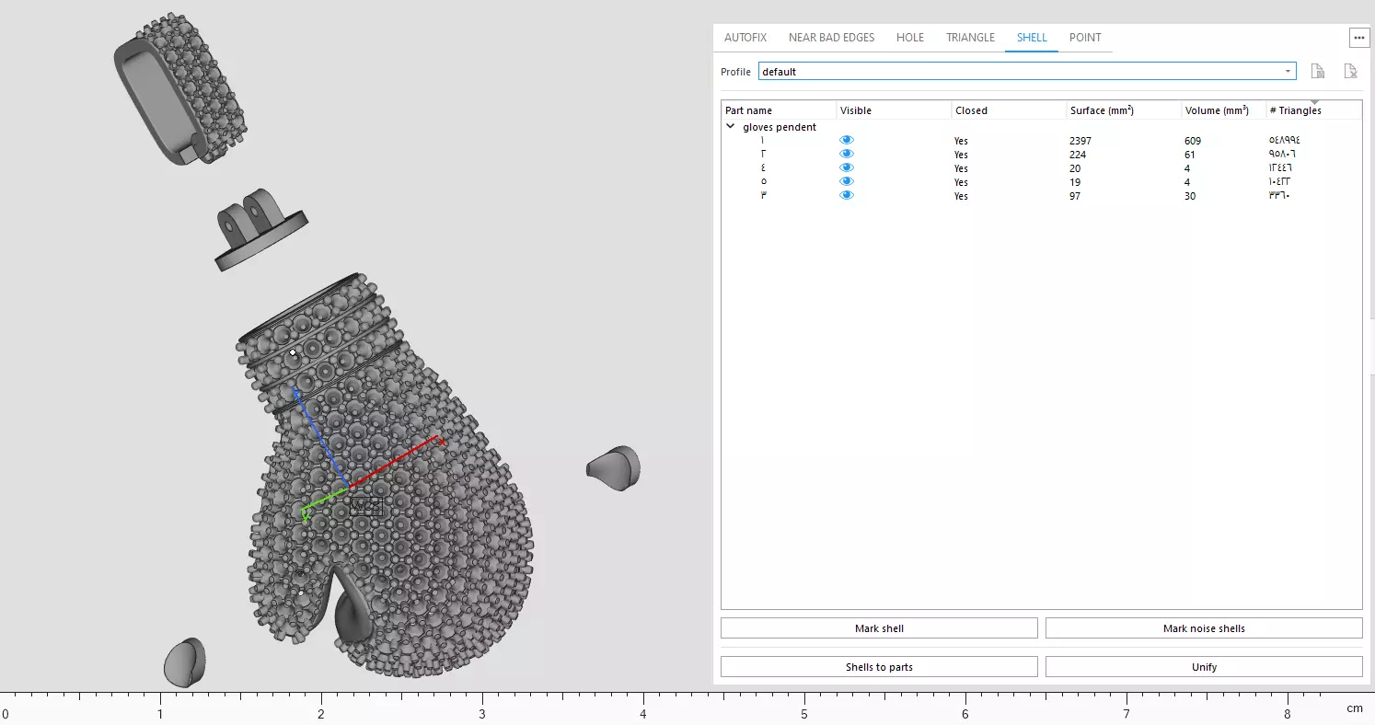Collapse the gloves pendent tree node

coord(731,127)
